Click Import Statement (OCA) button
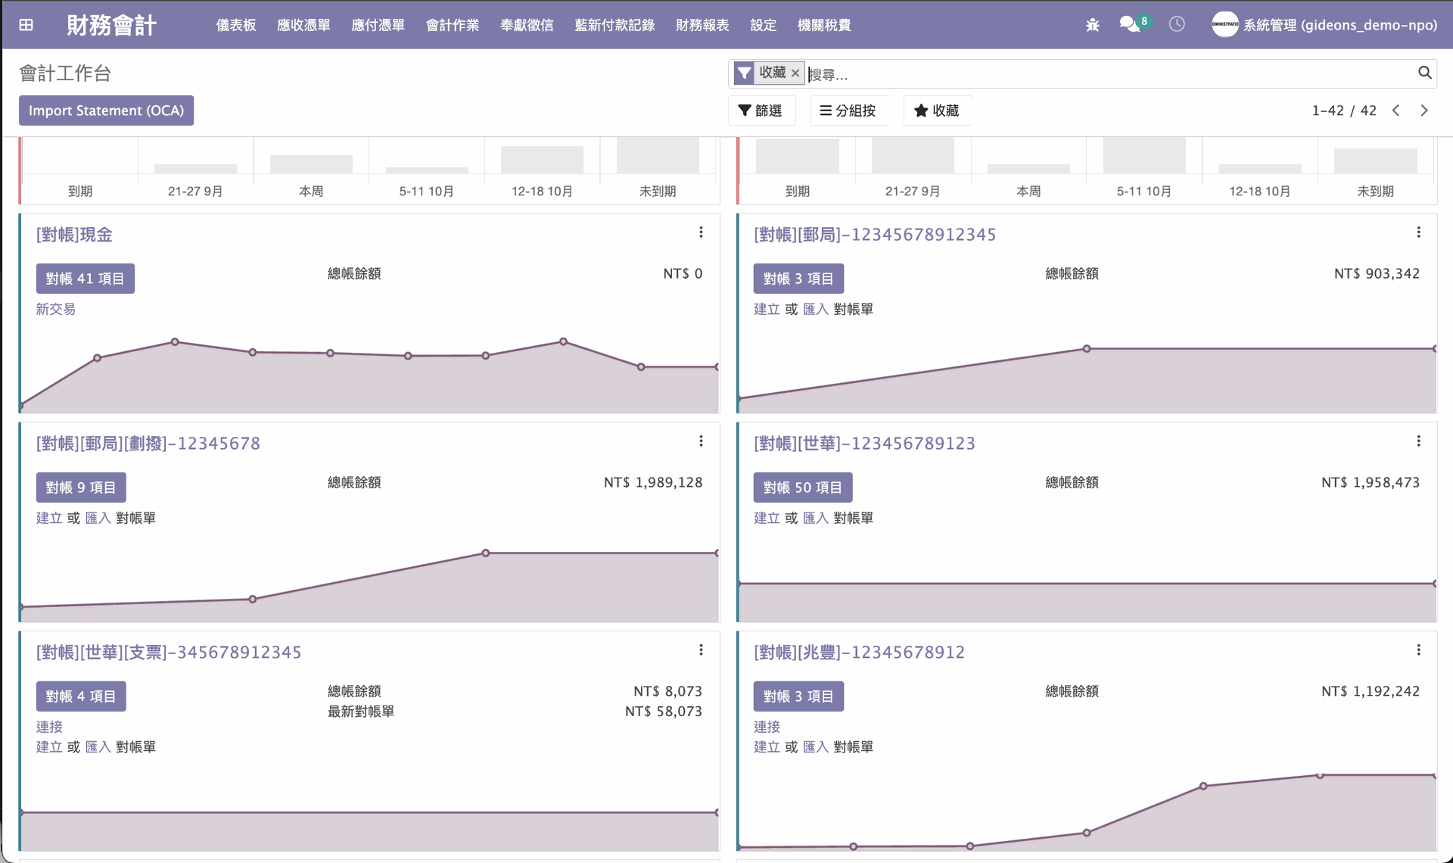The width and height of the screenshot is (1453, 863). 106,111
